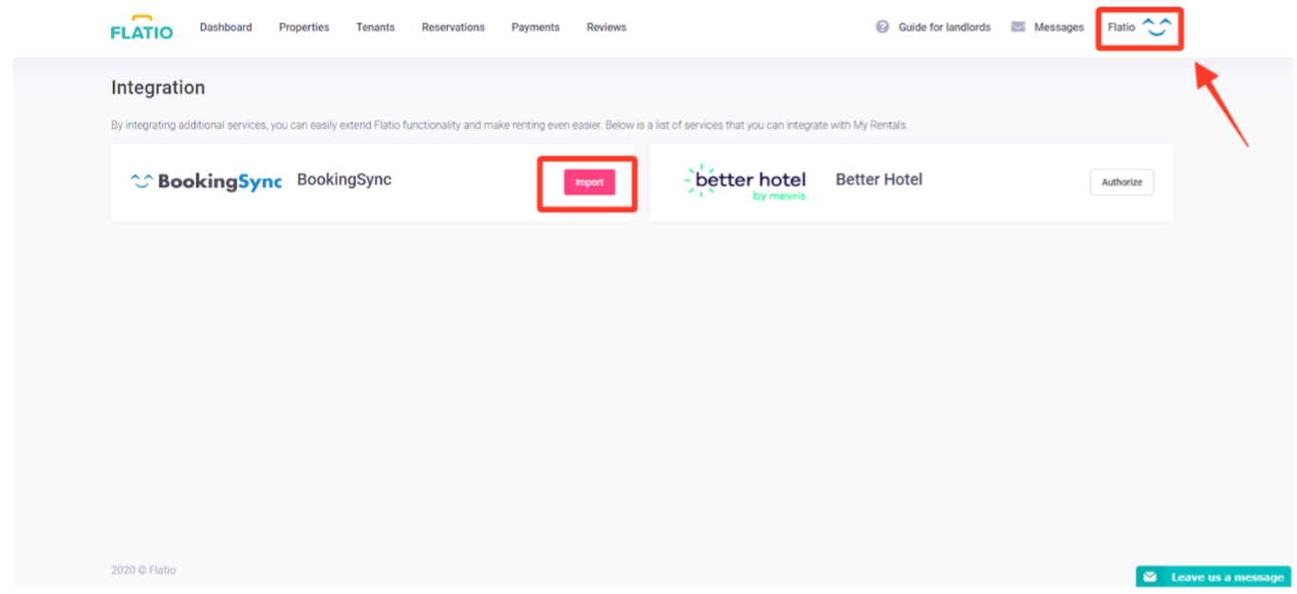1297x594 pixels.
Task: Navigate to Reservations
Action: (x=453, y=28)
